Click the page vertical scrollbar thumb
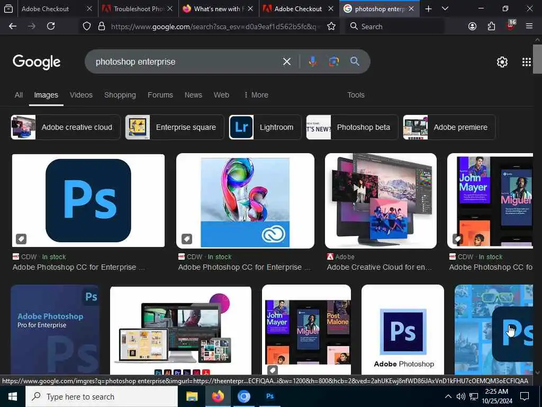542x407 pixels. [537, 59]
